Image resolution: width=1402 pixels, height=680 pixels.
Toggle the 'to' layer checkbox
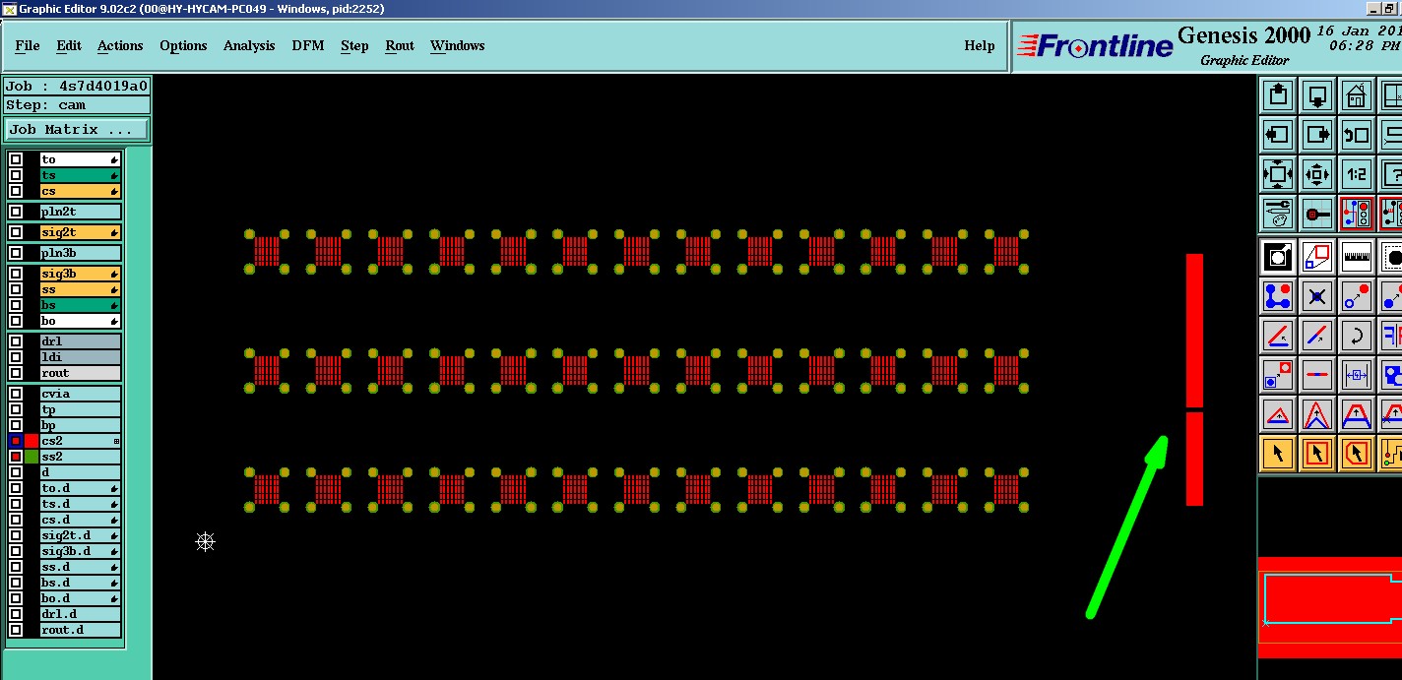(16, 159)
